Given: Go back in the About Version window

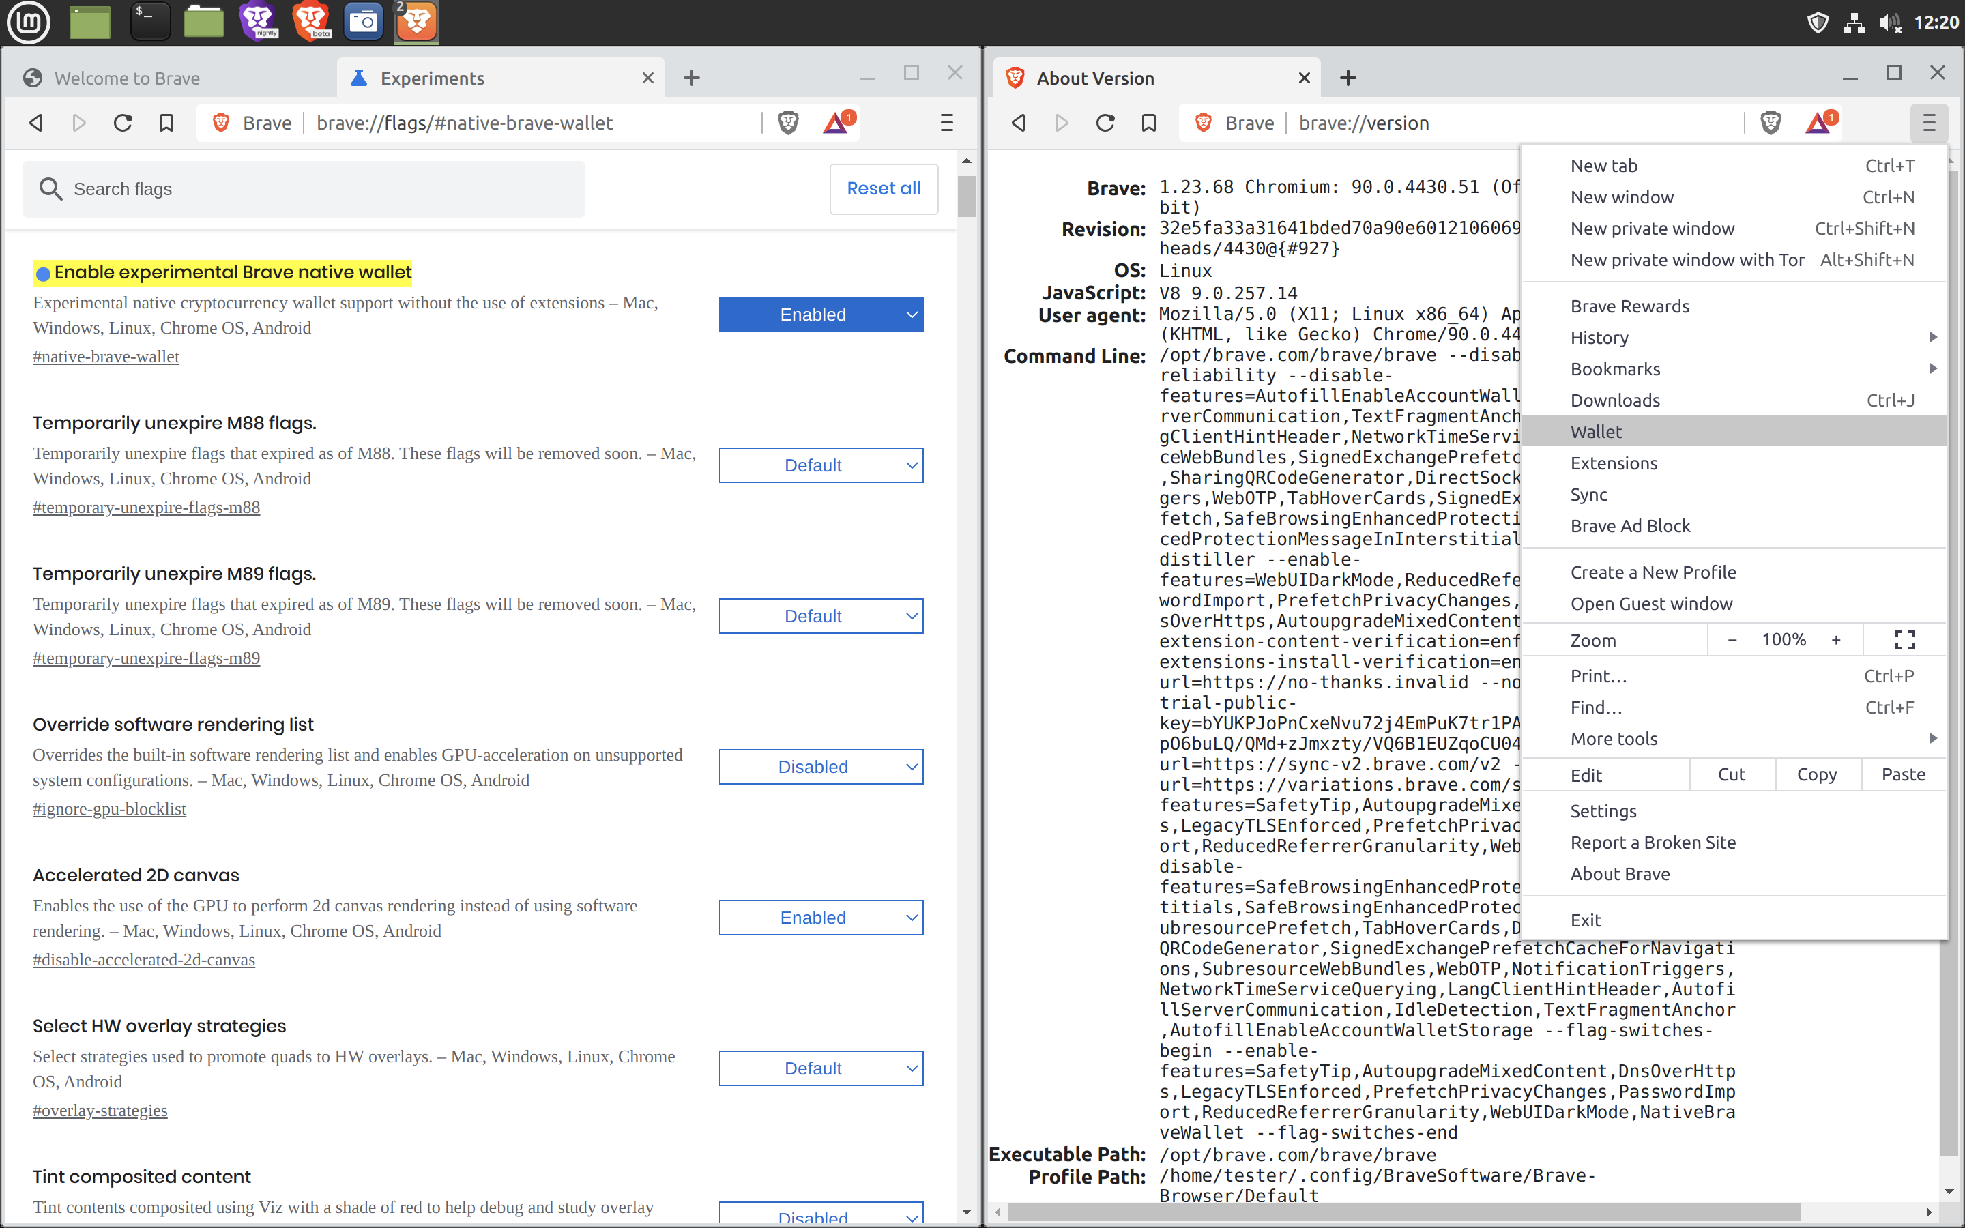Looking at the screenshot, I should coord(1018,123).
